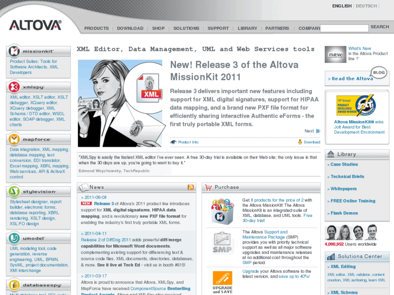Click the News newspaper icon
The height and width of the screenshot is (295, 394).
point(84,187)
